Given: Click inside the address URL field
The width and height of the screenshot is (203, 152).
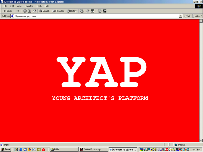Looking at the screenshot, I should (x=96, y=16).
